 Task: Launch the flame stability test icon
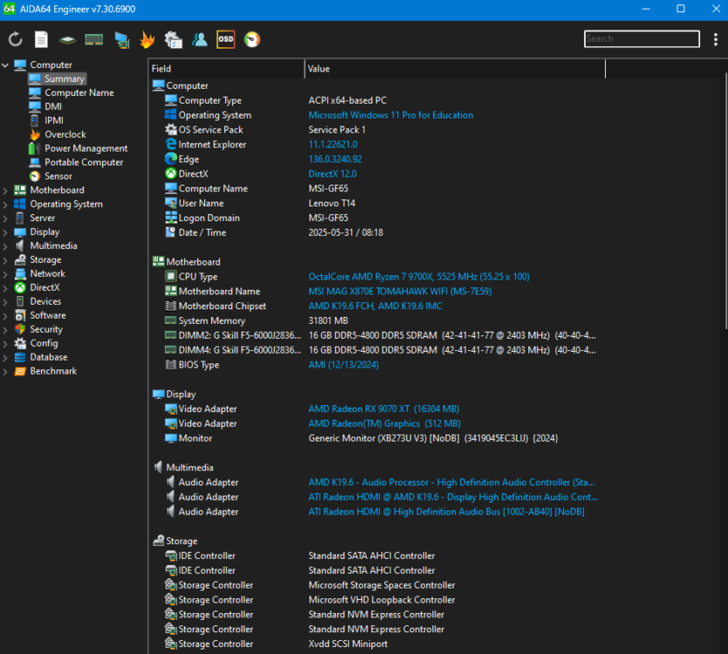coord(147,40)
